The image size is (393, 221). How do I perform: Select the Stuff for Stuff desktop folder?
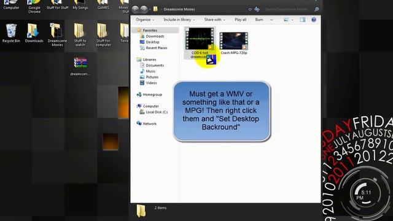click(57, 5)
